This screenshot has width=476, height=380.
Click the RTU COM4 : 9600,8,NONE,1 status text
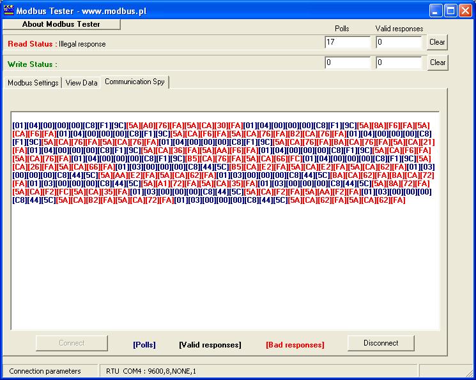151,371
